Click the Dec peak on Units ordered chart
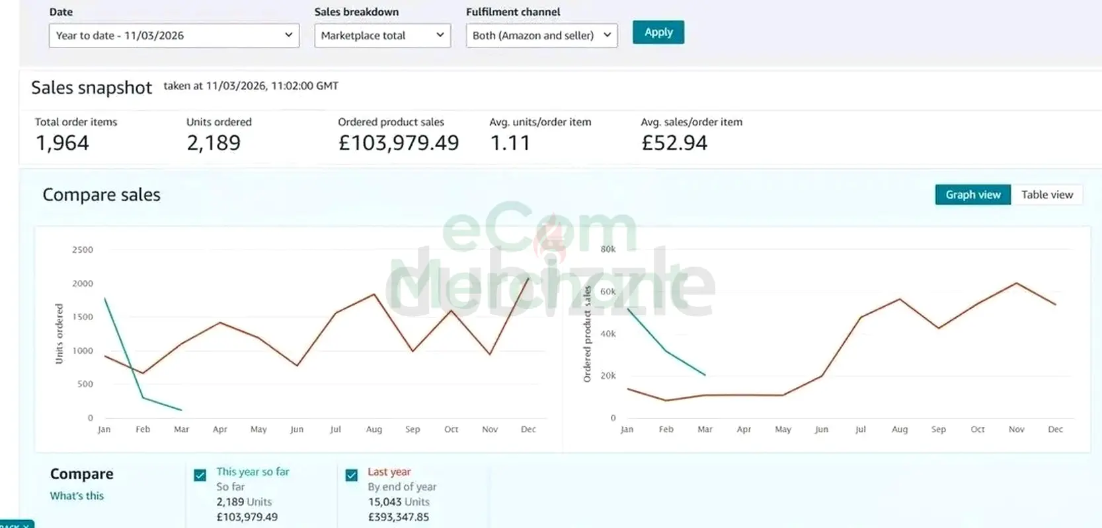1102x528 pixels. click(528, 279)
